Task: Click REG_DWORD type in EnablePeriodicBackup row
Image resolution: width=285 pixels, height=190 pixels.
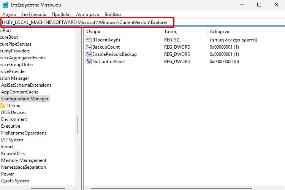Action: 177,54
